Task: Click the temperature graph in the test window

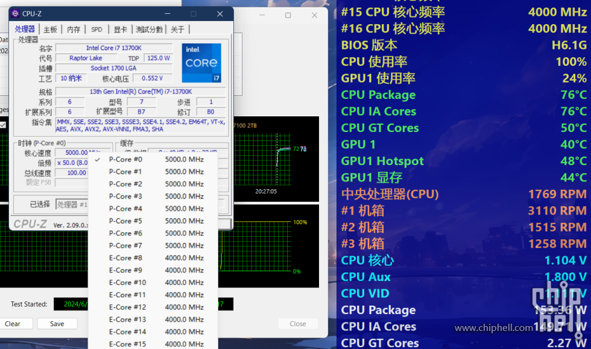Action: (x=276, y=159)
